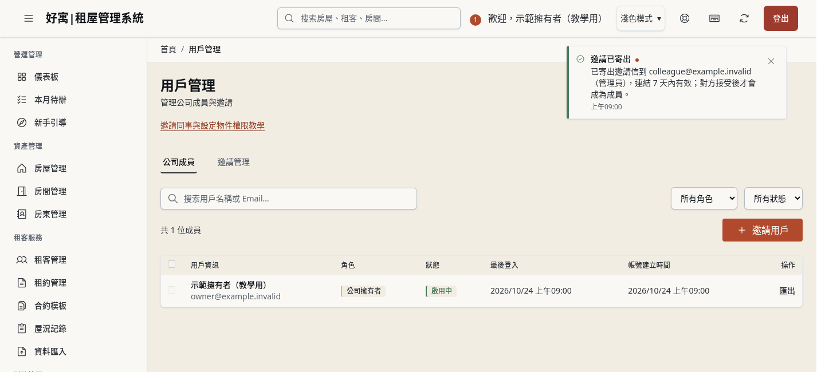Open the 淺色模式 theme dropdown
825x372 pixels.
pos(641,18)
